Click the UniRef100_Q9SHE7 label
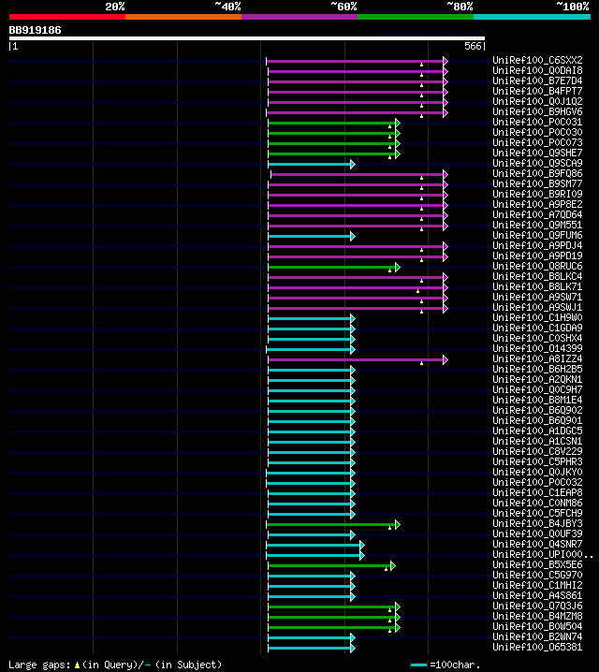 537,153
